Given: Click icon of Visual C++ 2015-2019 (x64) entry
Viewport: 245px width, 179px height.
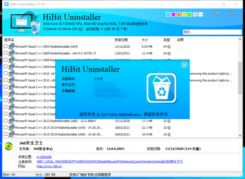Looking at the screenshot, I should 11,128.
